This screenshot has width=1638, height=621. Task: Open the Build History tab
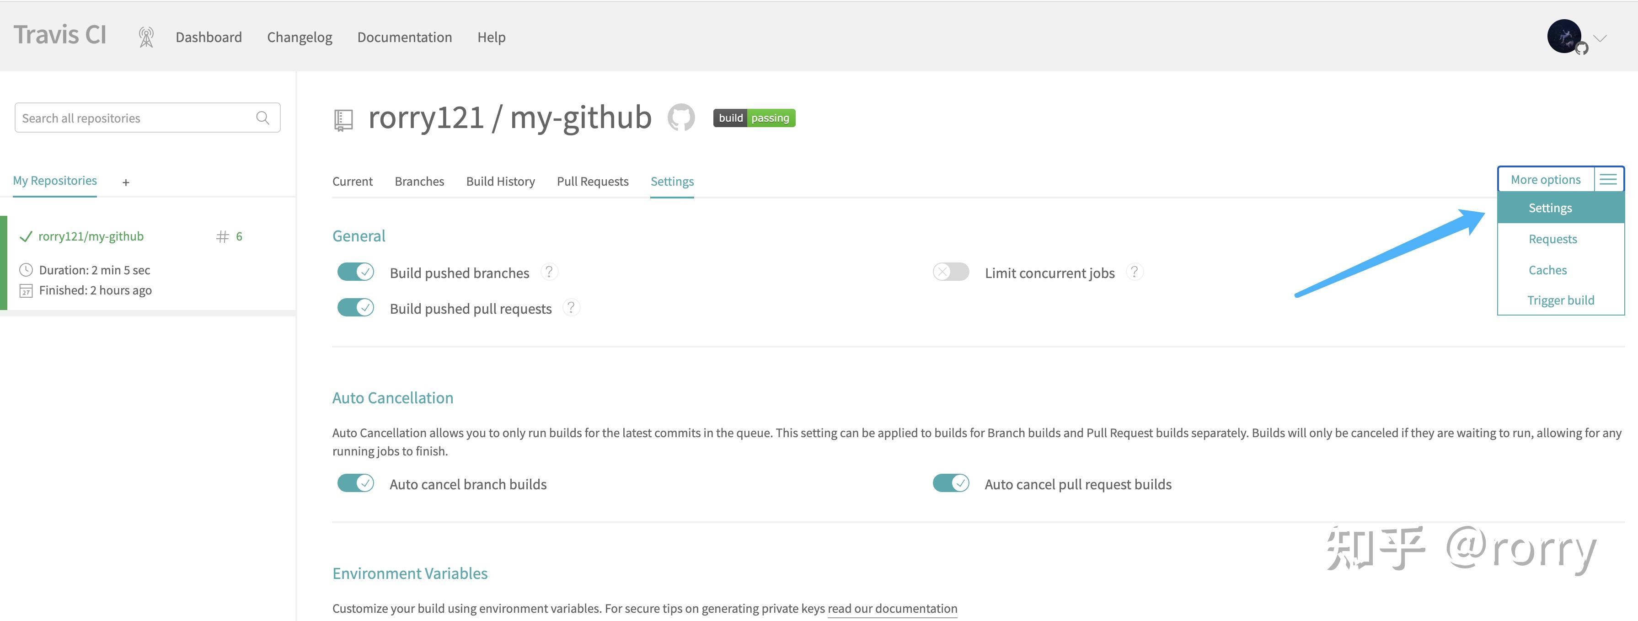tap(500, 181)
